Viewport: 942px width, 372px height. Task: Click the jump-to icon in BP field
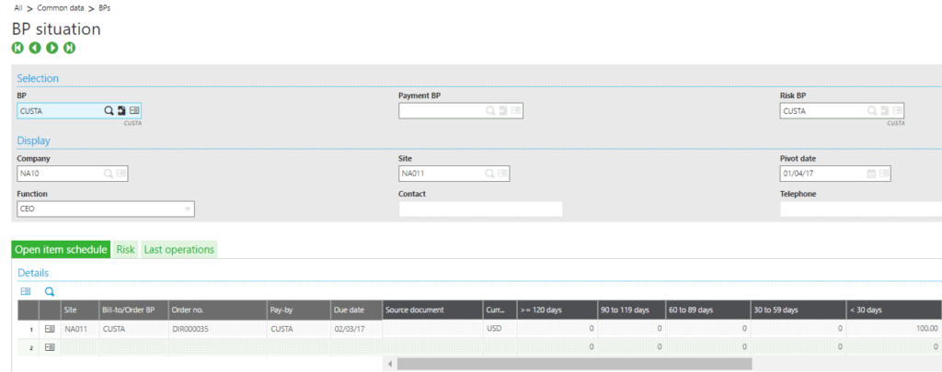(x=121, y=111)
